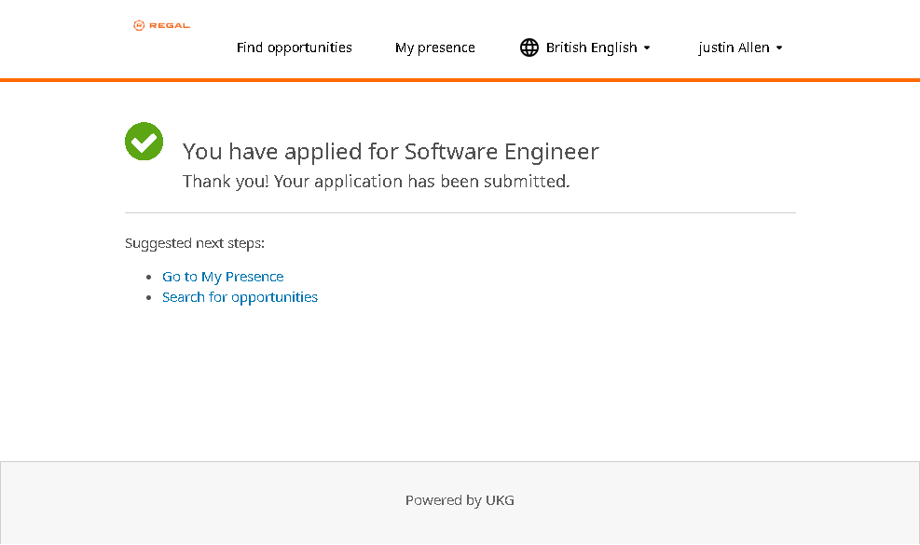Open the British English language selector
920x545 pixels.
tap(591, 48)
